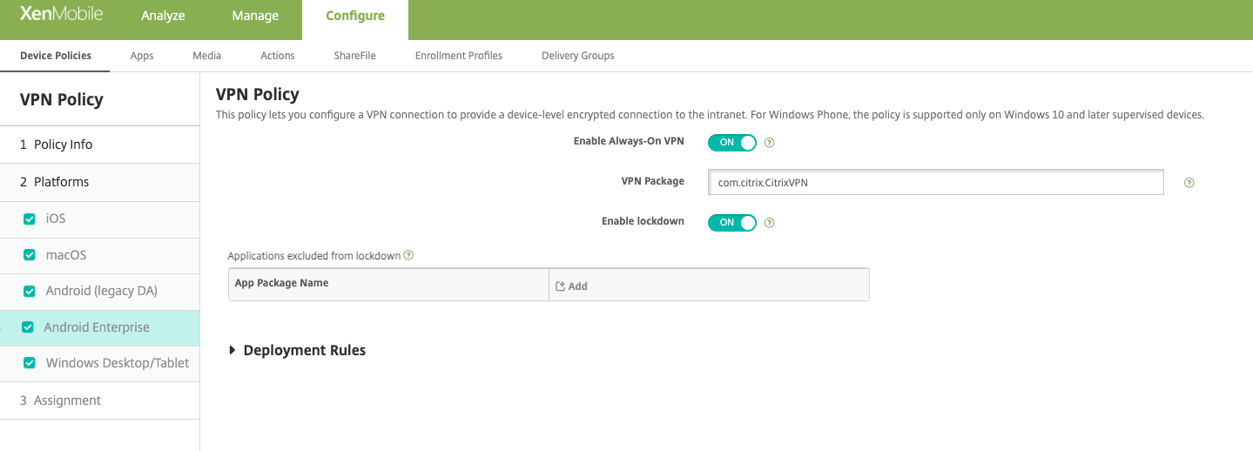The image size is (1253, 451).
Task: Disable the Enable lockdown switch
Action: pos(731,222)
